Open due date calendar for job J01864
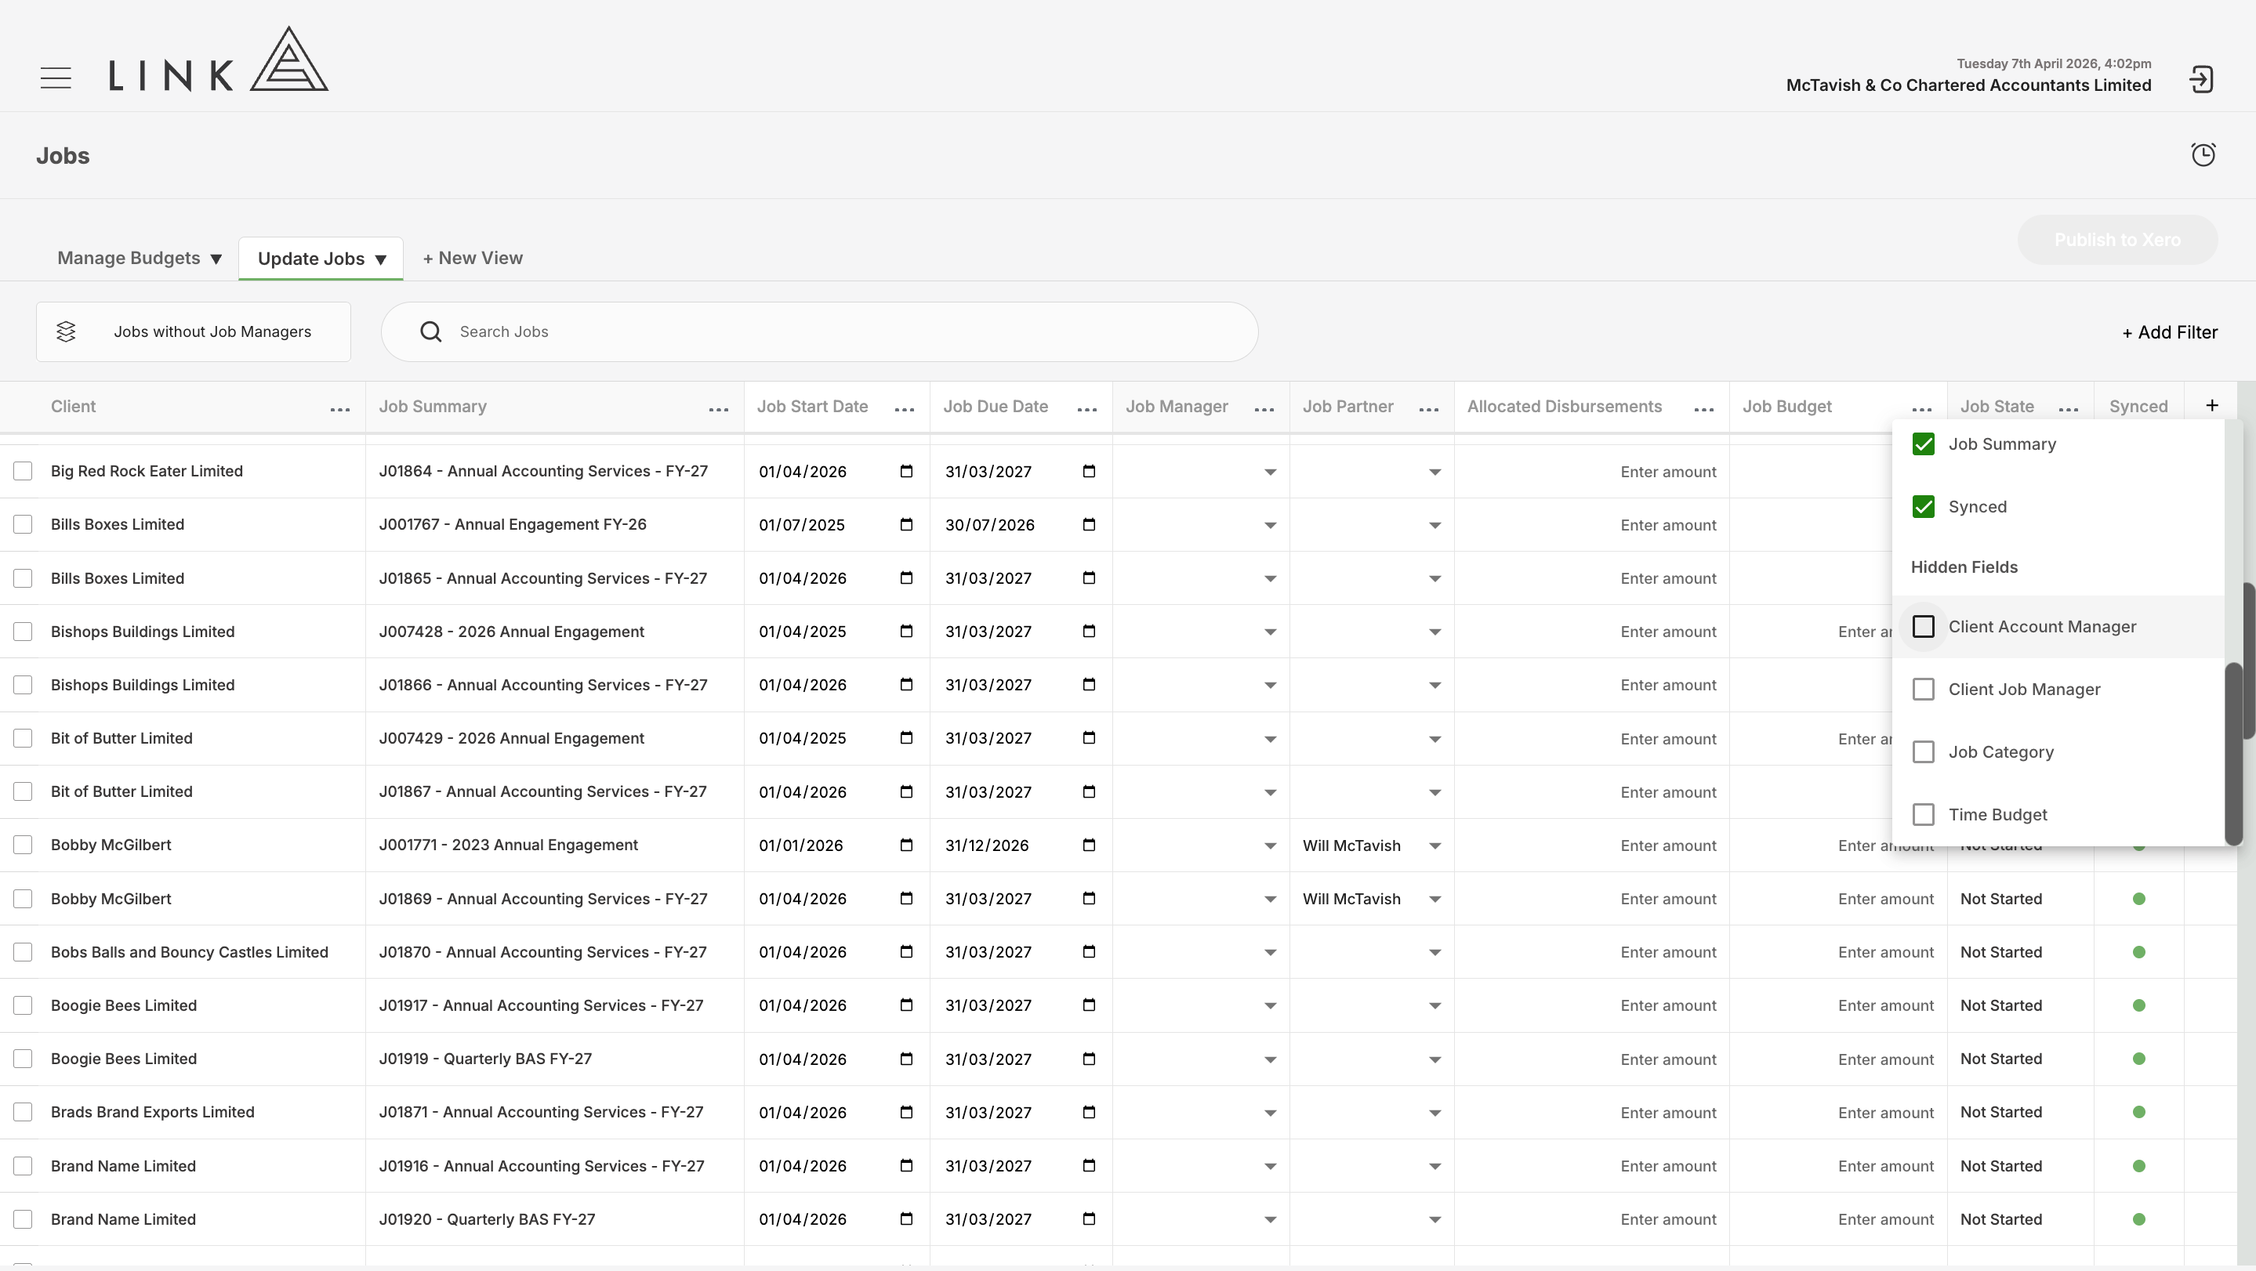This screenshot has height=1271, width=2256. pos(1090,471)
